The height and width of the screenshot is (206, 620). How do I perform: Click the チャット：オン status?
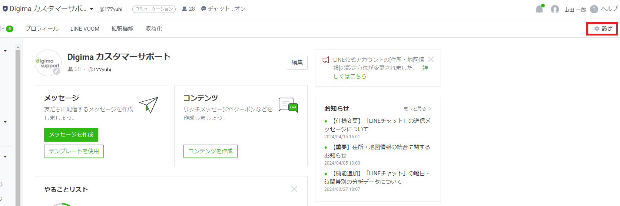tap(226, 9)
